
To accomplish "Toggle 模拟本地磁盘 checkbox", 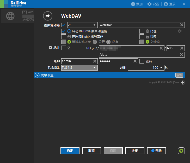I will click(x=64, y=42).
